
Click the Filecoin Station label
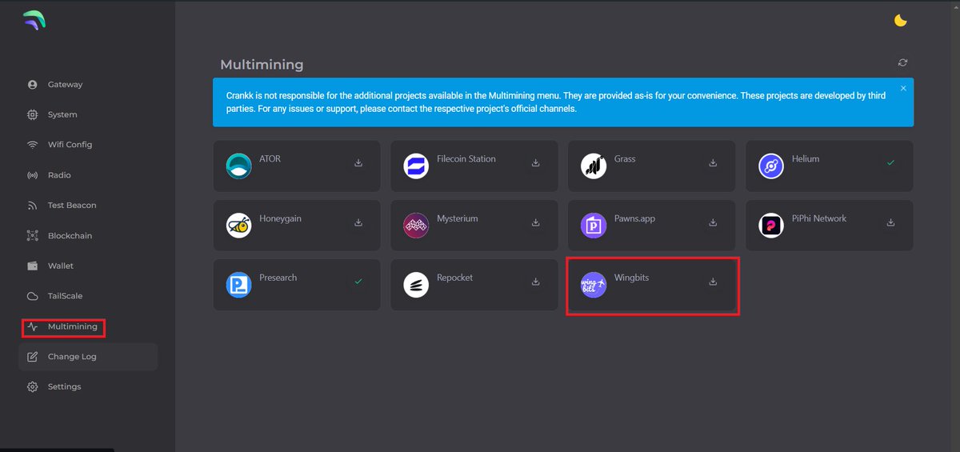click(466, 159)
